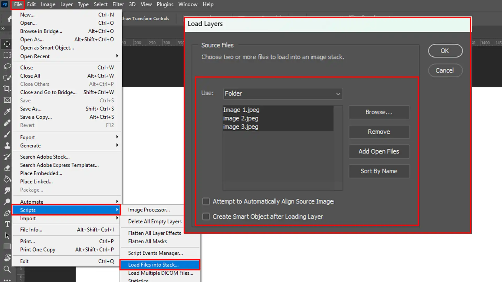Select the Pen tool

(x=7, y=213)
